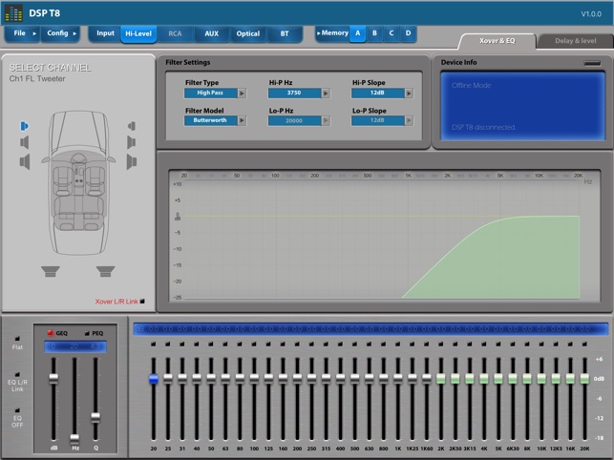Click the Filter Type value High Pass
The image size is (614, 460).
click(x=211, y=94)
